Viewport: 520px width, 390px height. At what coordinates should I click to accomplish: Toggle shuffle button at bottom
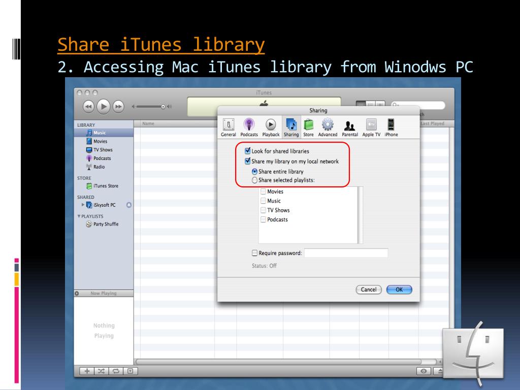pos(101,371)
